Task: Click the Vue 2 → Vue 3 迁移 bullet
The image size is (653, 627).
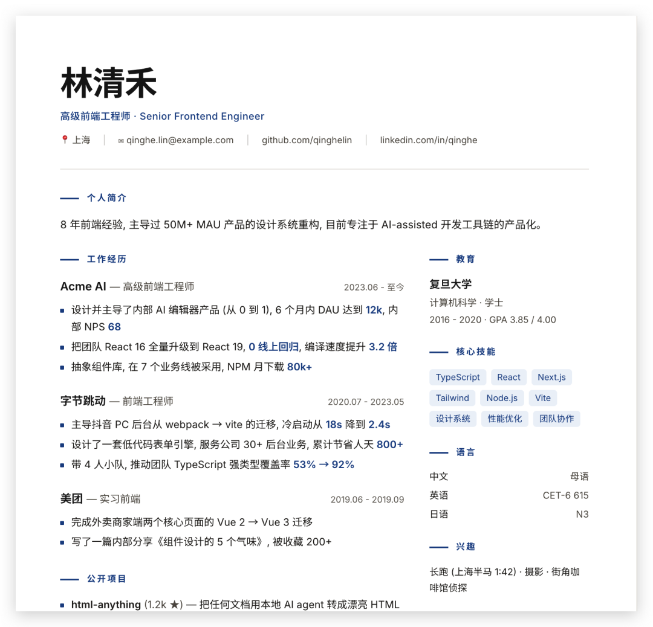Action: point(192,522)
